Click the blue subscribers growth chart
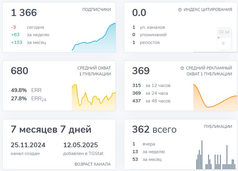Image resolution: width=238 pixels, height=171 pixels. point(94,37)
